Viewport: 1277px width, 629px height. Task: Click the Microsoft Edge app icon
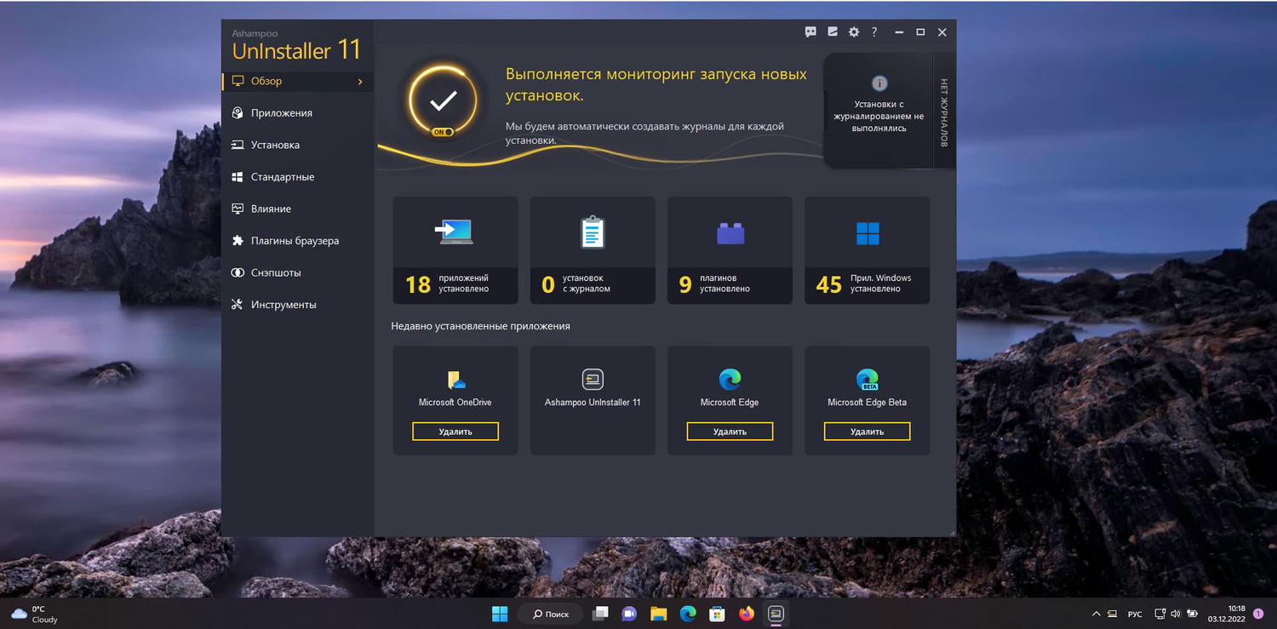[x=730, y=380]
